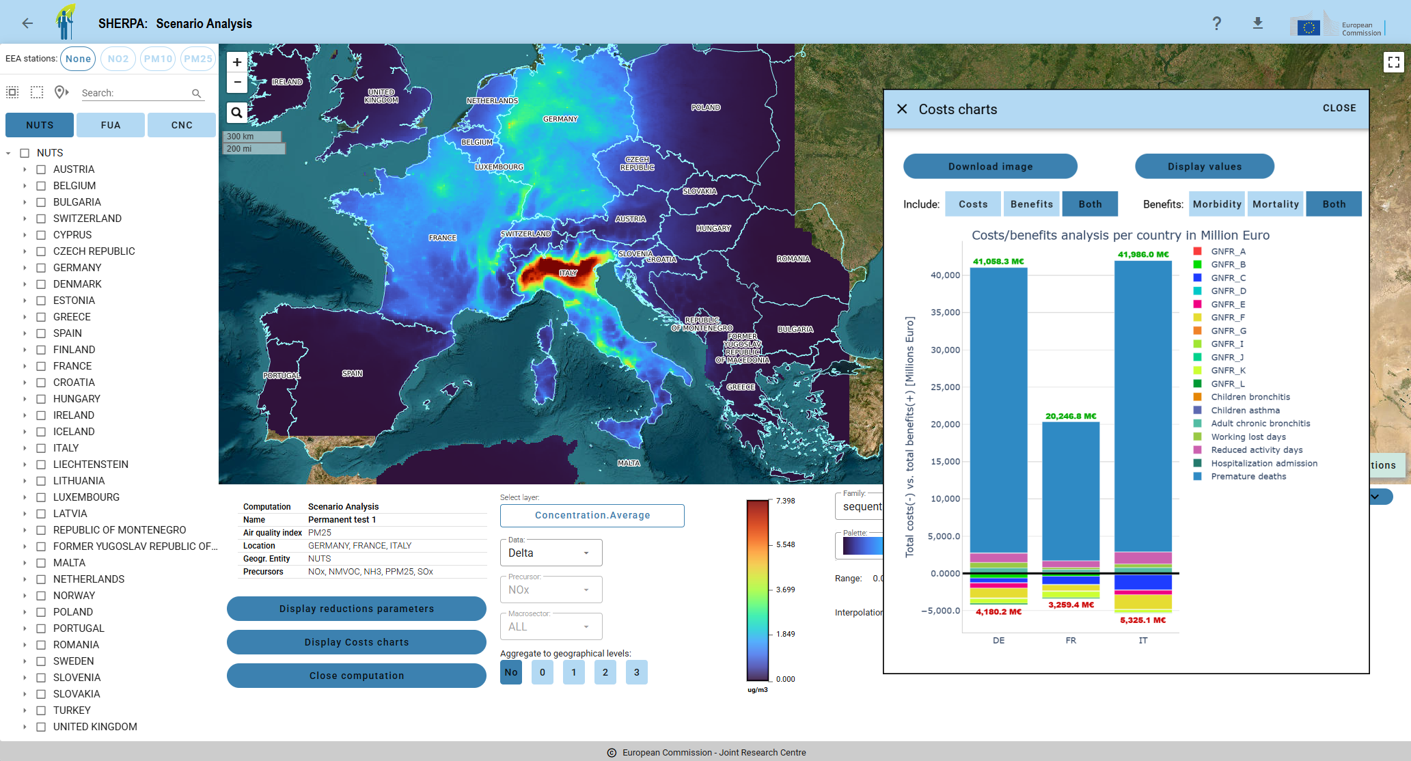Open the Data Delta dropdown
The image size is (1411, 761).
click(x=551, y=553)
